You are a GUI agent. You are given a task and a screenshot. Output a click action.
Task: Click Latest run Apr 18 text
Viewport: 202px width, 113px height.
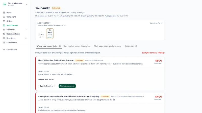click(156, 23)
